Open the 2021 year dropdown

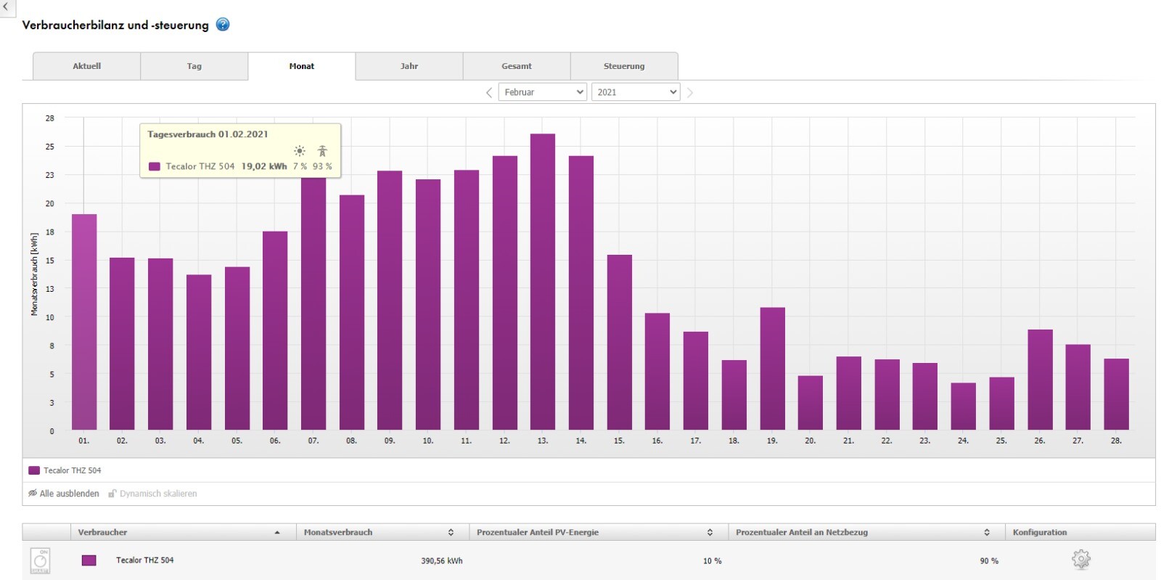[x=636, y=92]
